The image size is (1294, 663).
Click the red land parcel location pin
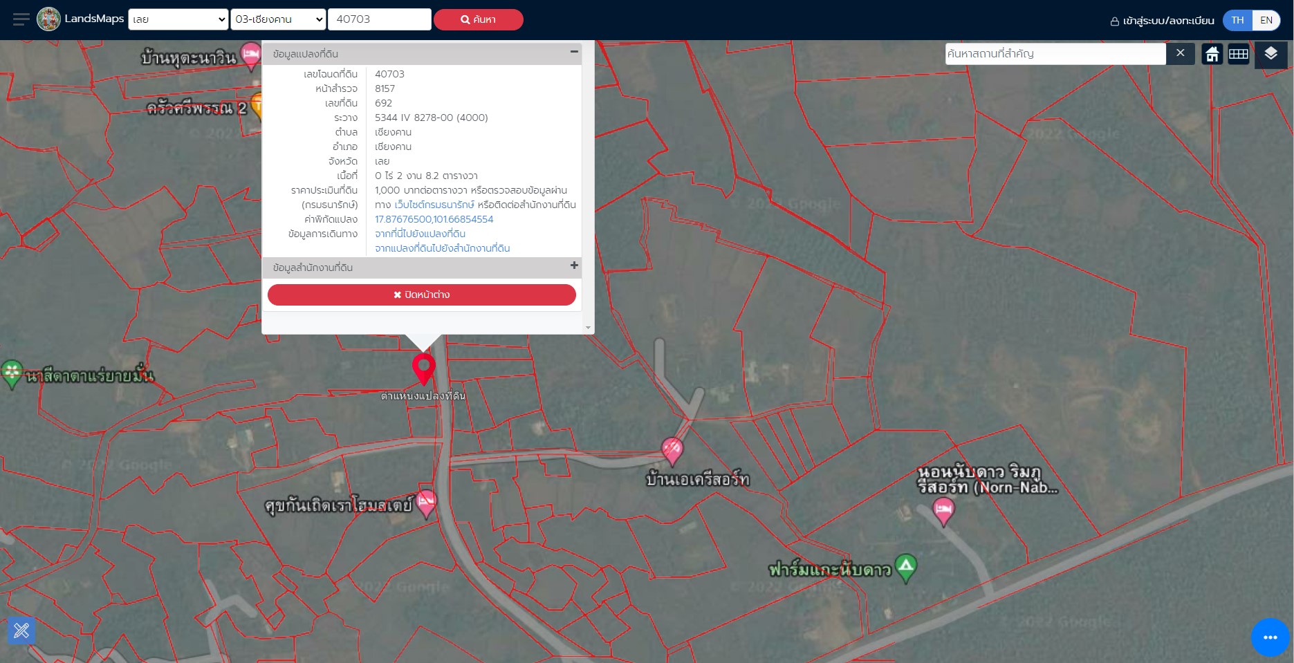424,369
